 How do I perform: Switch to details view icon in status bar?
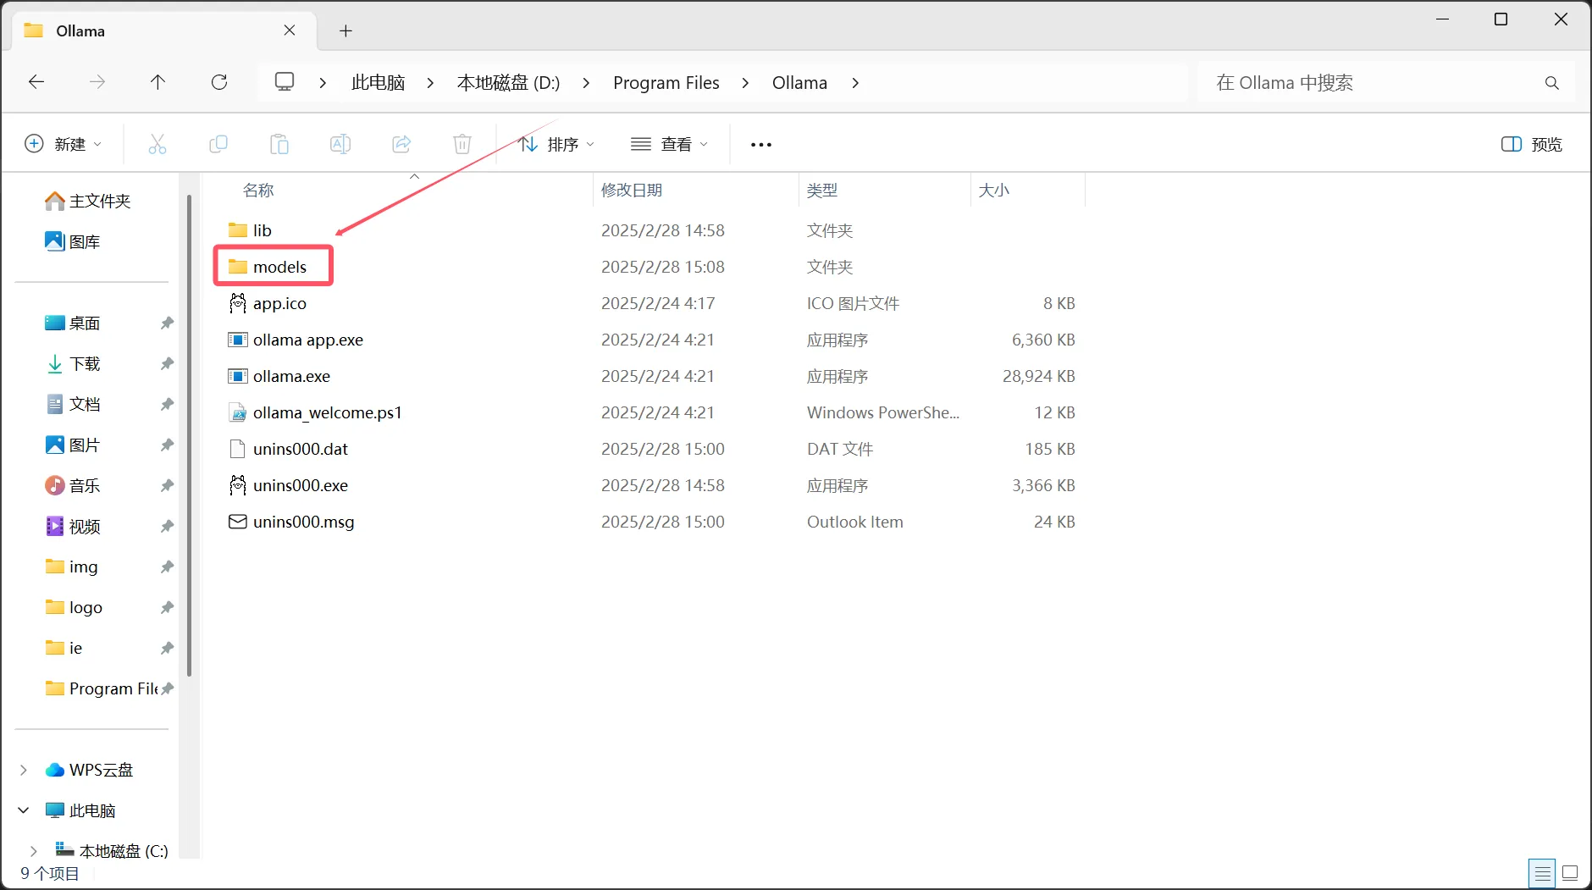(x=1543, y=873)
